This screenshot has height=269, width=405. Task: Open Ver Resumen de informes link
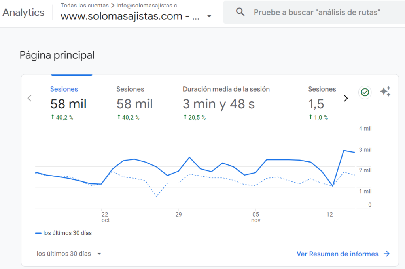343,254
